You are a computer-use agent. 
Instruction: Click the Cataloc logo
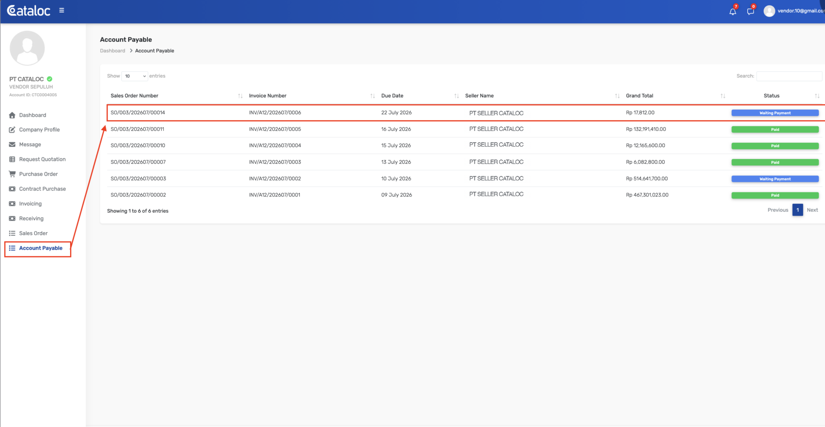pos(29,10)
